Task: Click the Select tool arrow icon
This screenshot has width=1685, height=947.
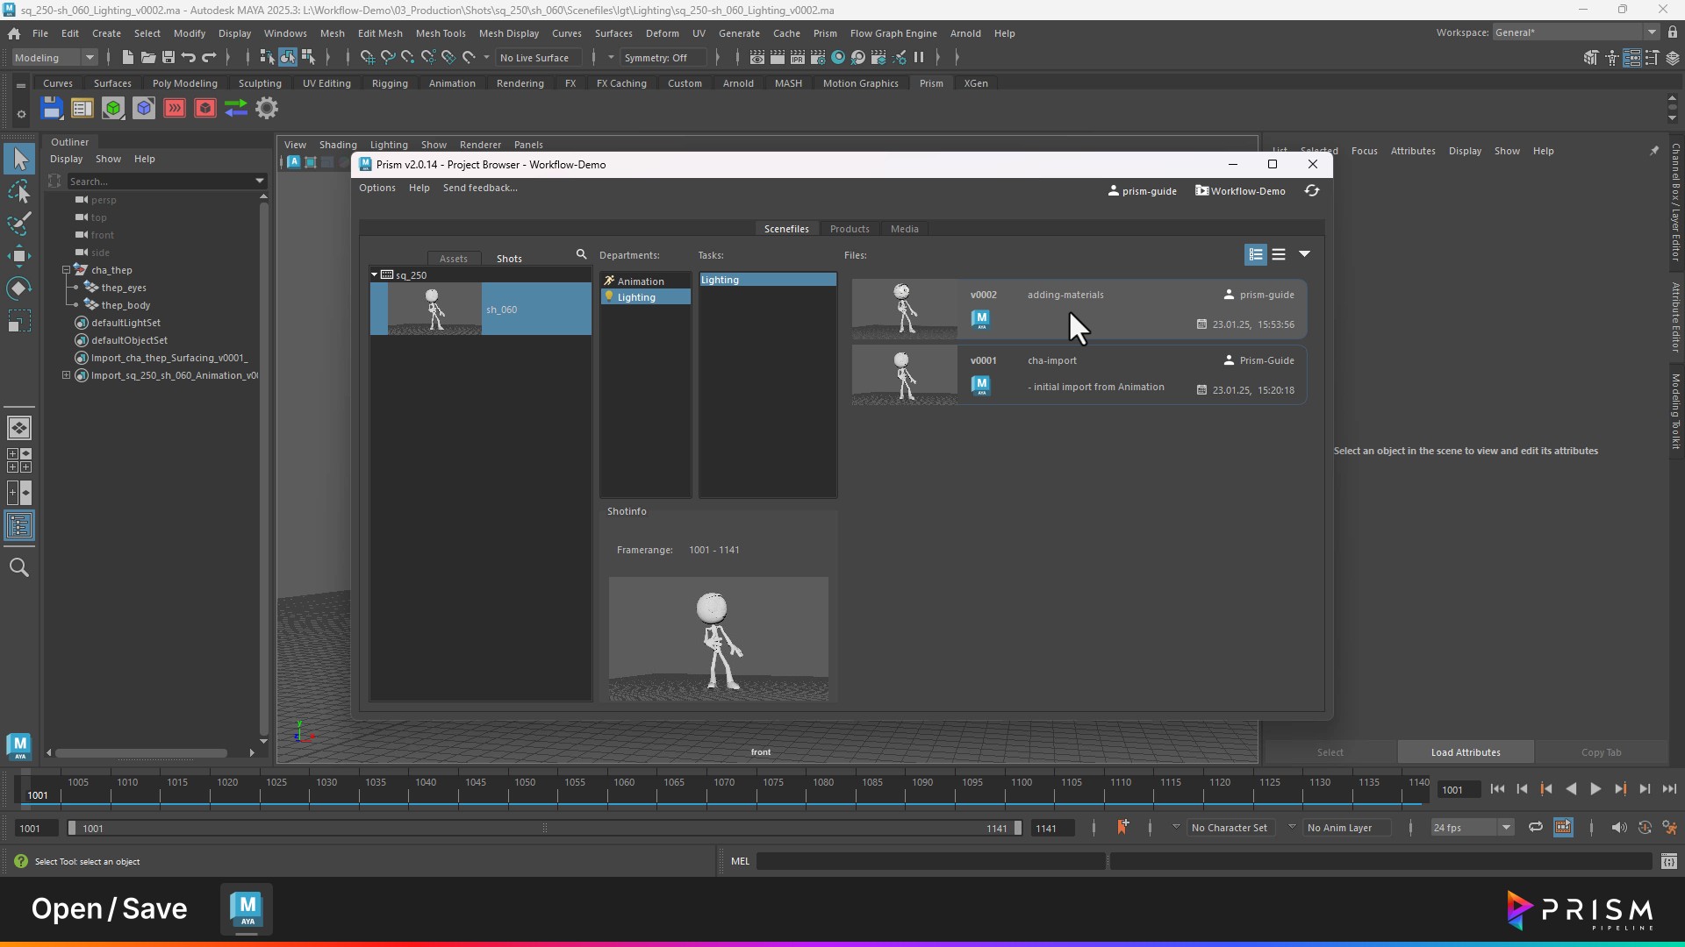Action: tap(19, 159)
